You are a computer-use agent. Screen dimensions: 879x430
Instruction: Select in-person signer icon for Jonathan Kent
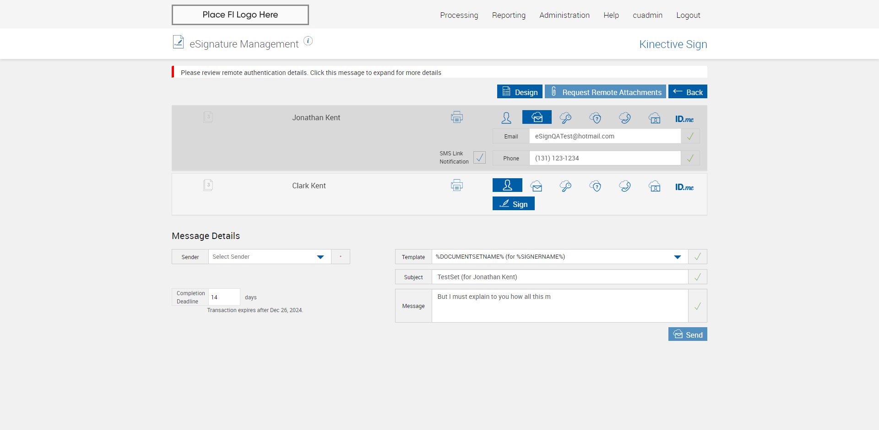point(506,118)
